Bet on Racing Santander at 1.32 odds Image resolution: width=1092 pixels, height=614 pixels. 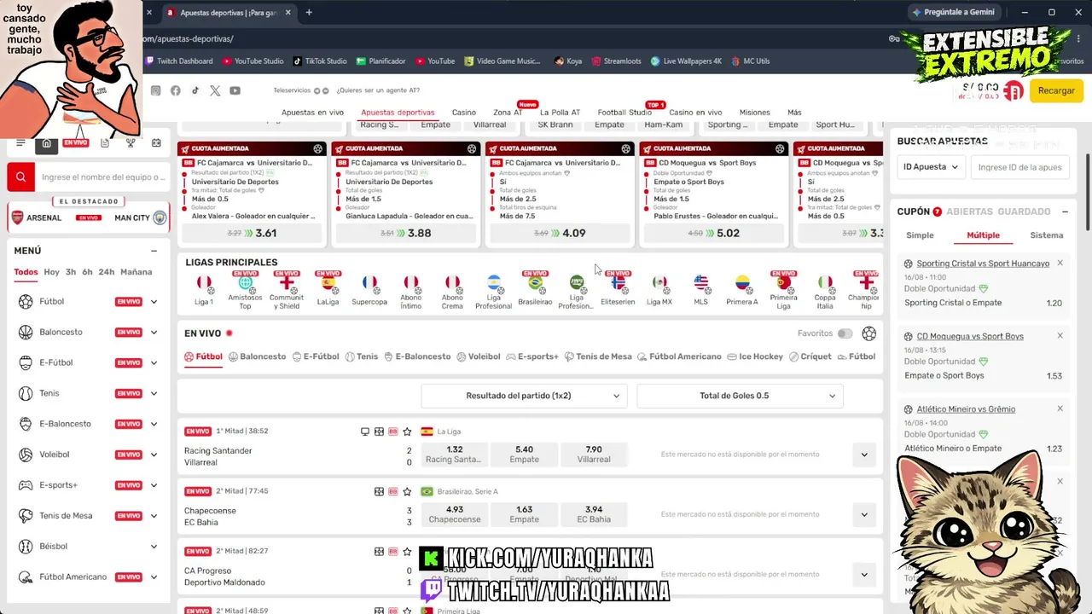(x=454, y=455)
